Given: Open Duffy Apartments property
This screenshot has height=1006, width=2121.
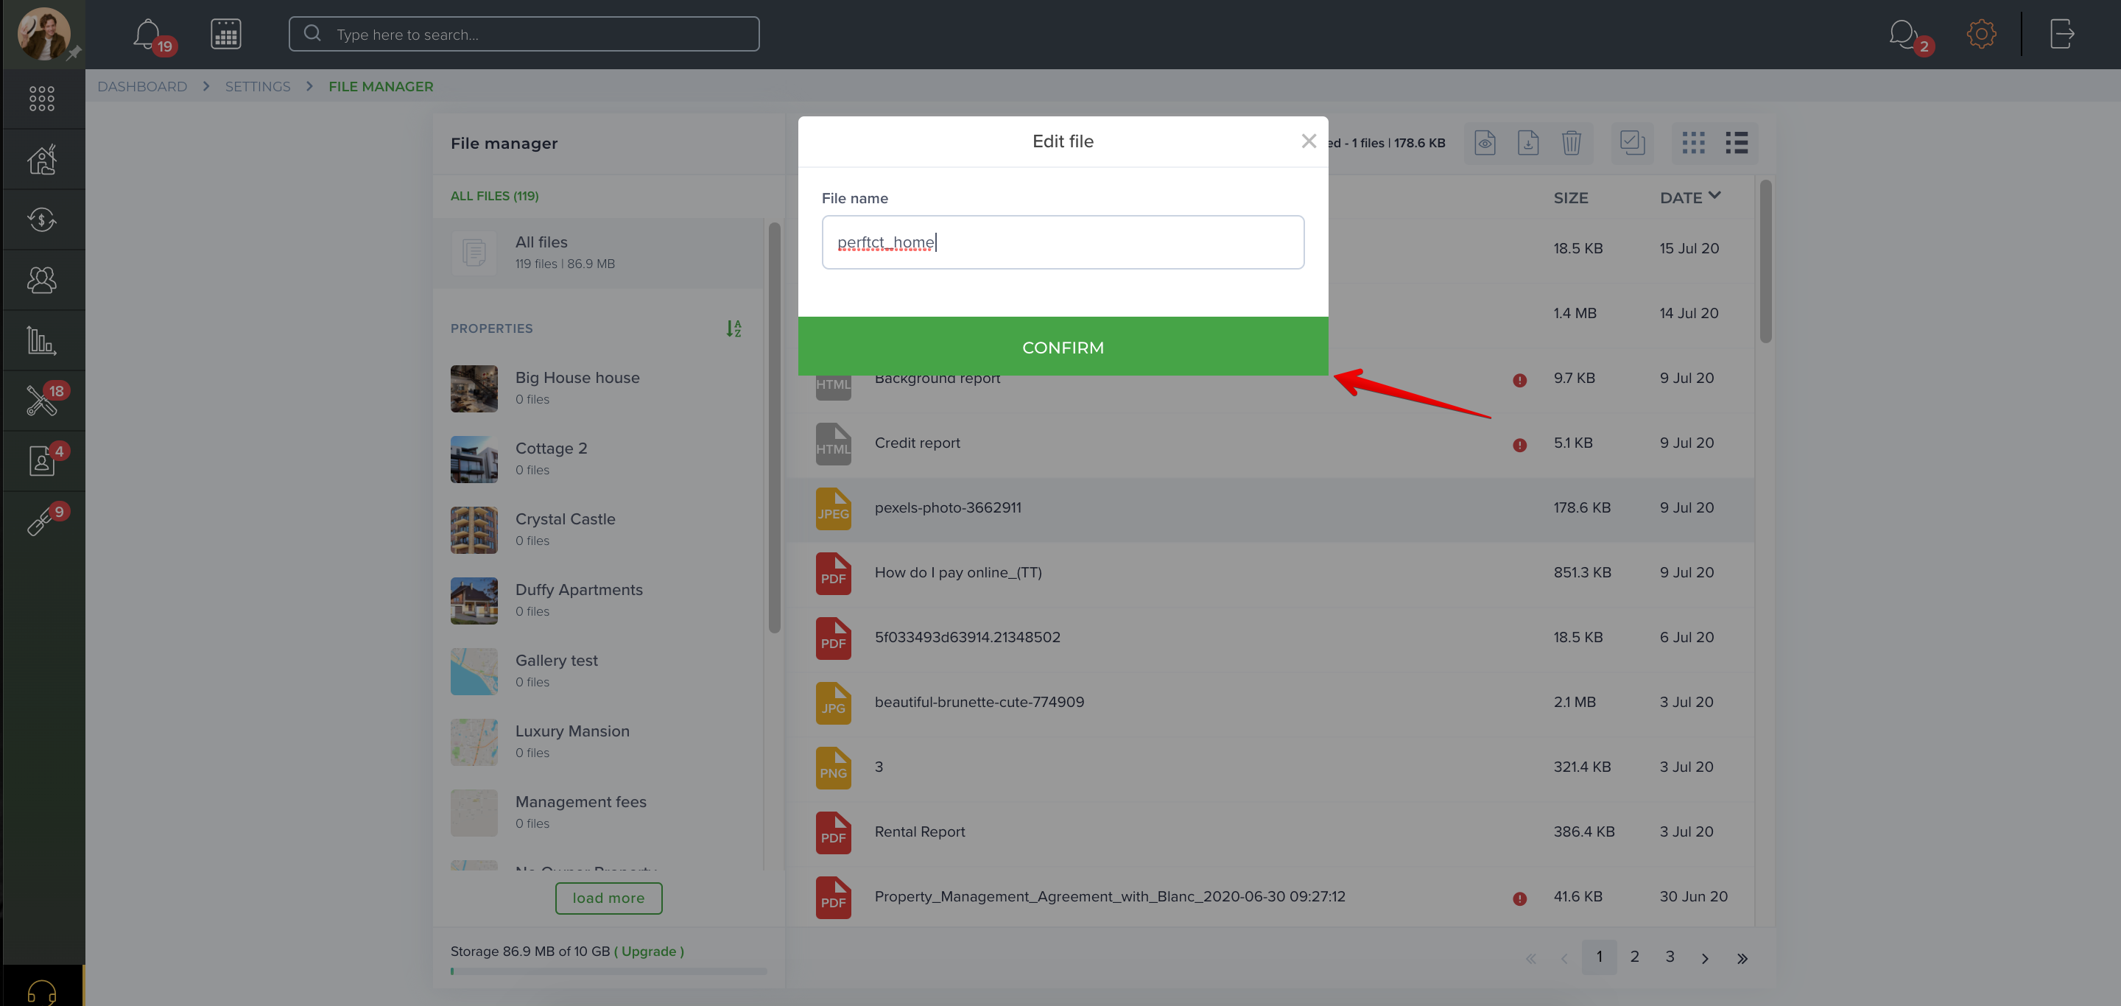Looking at the screenshot, I should click(599, 600).
